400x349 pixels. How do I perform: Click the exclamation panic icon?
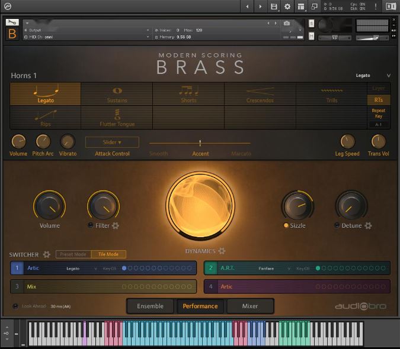point(376,7)
